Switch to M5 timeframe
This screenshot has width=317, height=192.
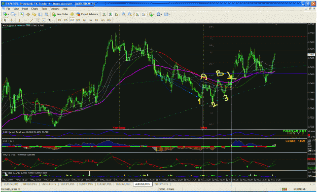point(66,20)
